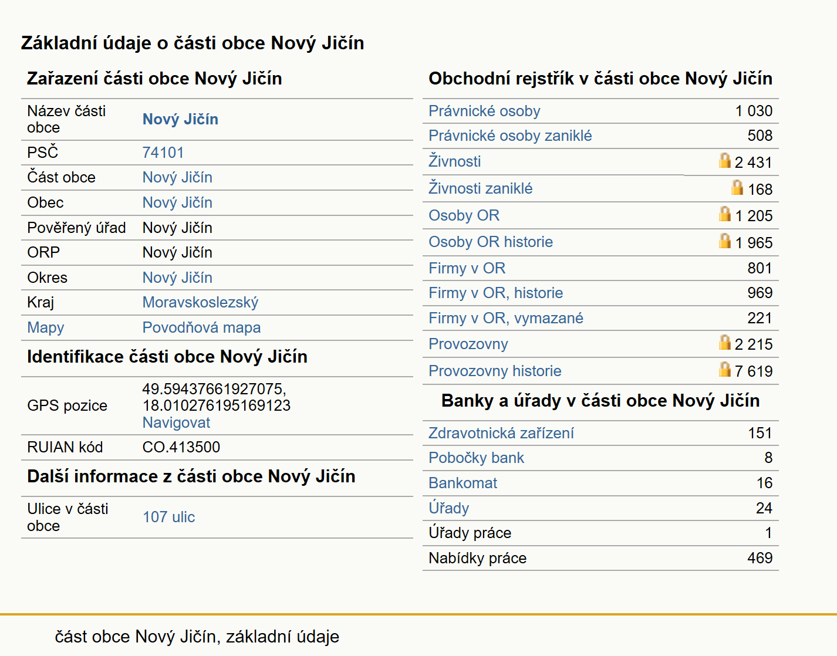Screen dimensions: 837x656
Task: Click the lock icon beside Provozovny 2 215
Action: 725,342
